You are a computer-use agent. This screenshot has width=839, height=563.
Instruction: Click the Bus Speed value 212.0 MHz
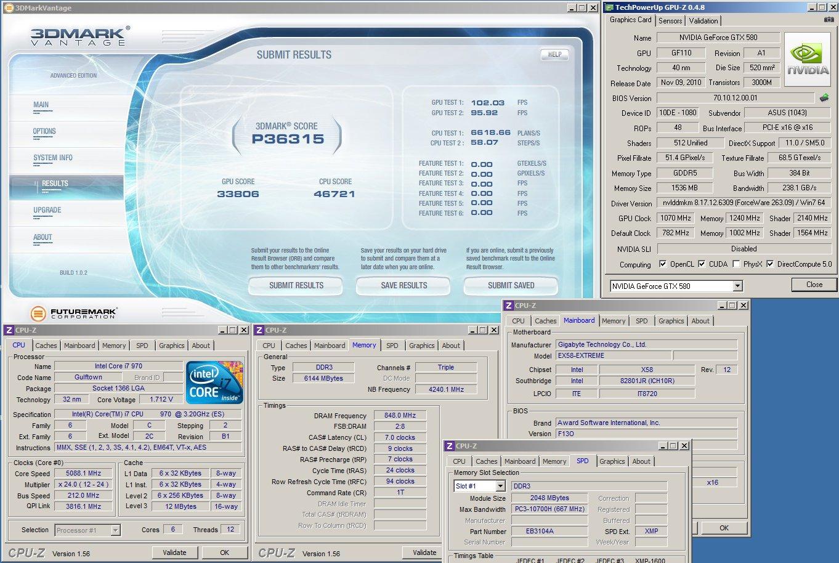coord(84,496)
